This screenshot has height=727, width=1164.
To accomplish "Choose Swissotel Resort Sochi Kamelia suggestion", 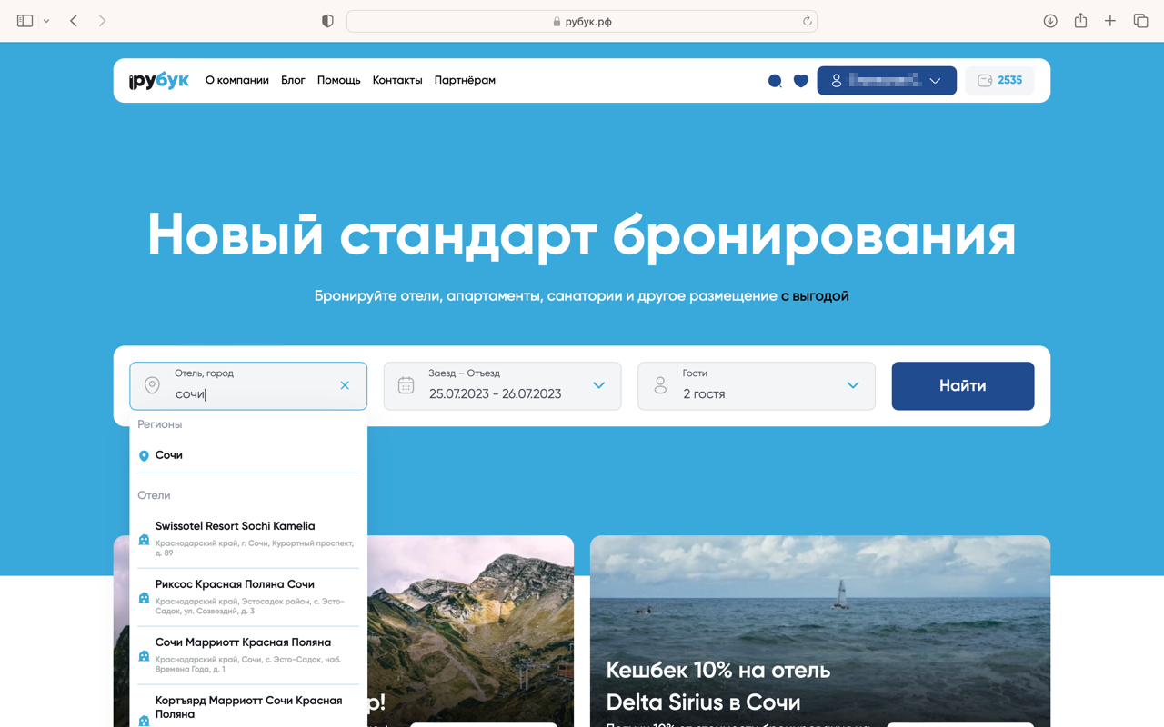I will tap(248, 540).
